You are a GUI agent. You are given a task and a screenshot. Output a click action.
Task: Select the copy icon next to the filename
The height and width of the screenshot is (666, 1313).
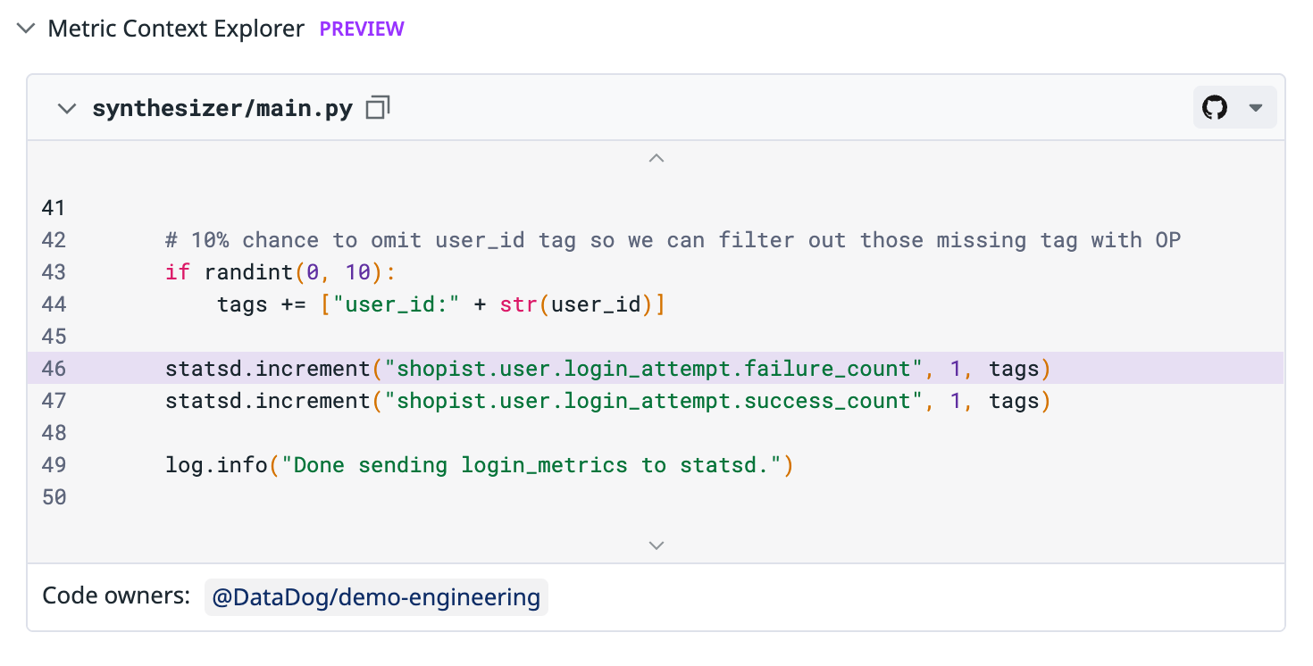[376, 106]
